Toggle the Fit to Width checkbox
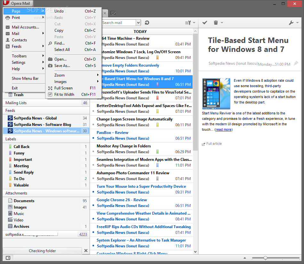This screenshot has width=304, height=264. pos(50,95)
